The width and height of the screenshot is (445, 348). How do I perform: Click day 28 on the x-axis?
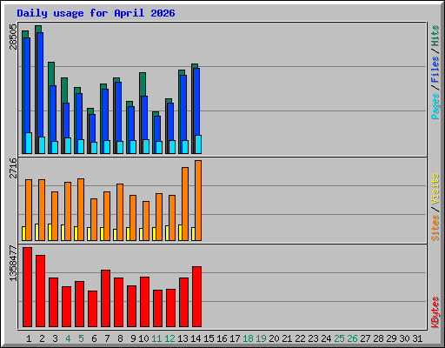(378, 338)
